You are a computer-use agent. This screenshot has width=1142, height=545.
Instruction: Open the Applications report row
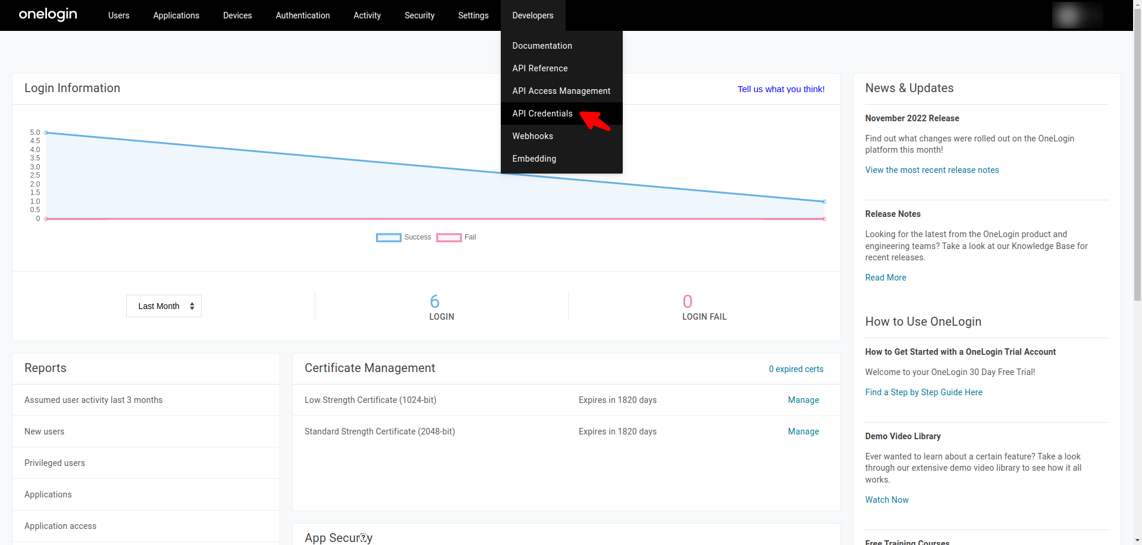(146, 494)
